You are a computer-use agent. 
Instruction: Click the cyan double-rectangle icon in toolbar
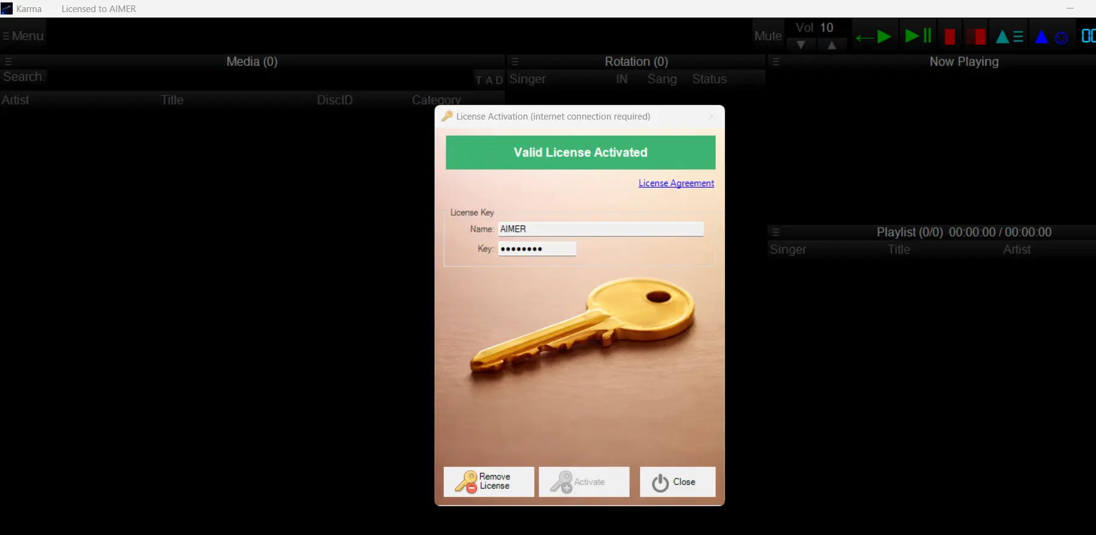pyautogui.click(x=1088, y=36)
